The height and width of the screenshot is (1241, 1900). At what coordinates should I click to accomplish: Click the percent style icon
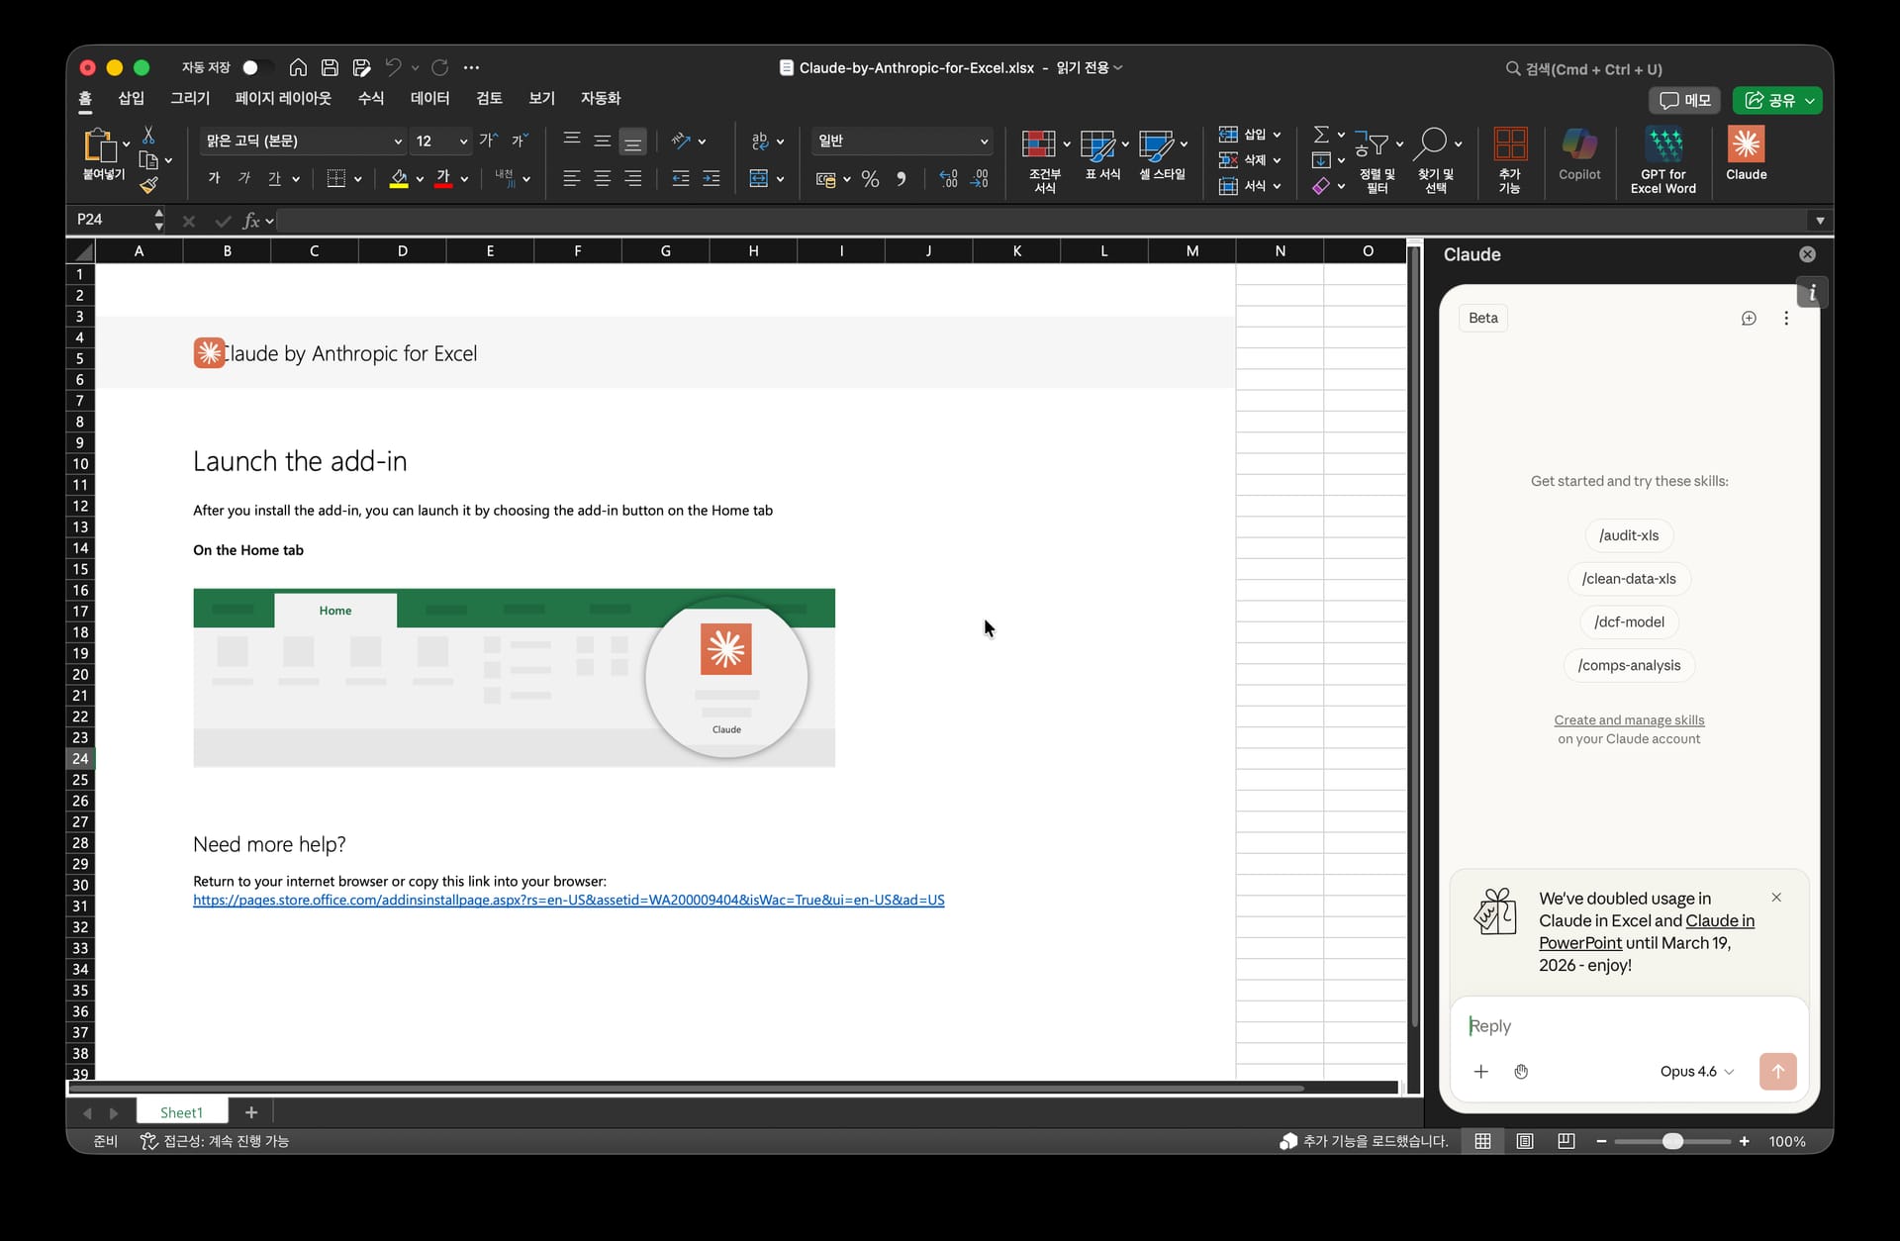[870, 179]
